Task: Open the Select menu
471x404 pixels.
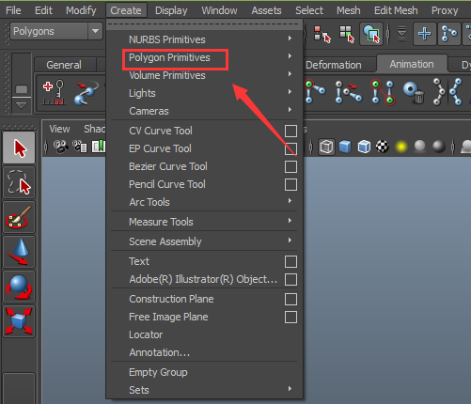Action: click(x=309, y=10)
